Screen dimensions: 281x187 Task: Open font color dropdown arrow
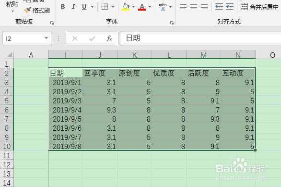150,7
